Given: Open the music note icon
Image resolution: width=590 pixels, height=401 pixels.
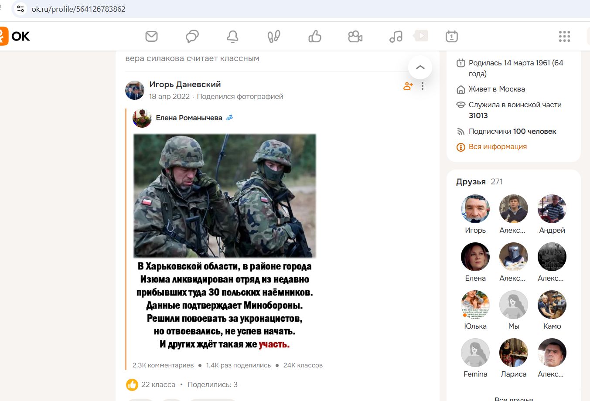Looking at the screenshot, I should 396,37.
